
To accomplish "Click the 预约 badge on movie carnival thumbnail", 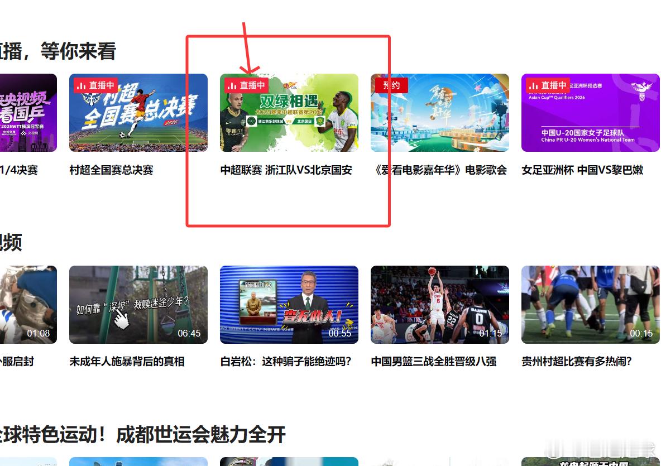I will point(391,85).
